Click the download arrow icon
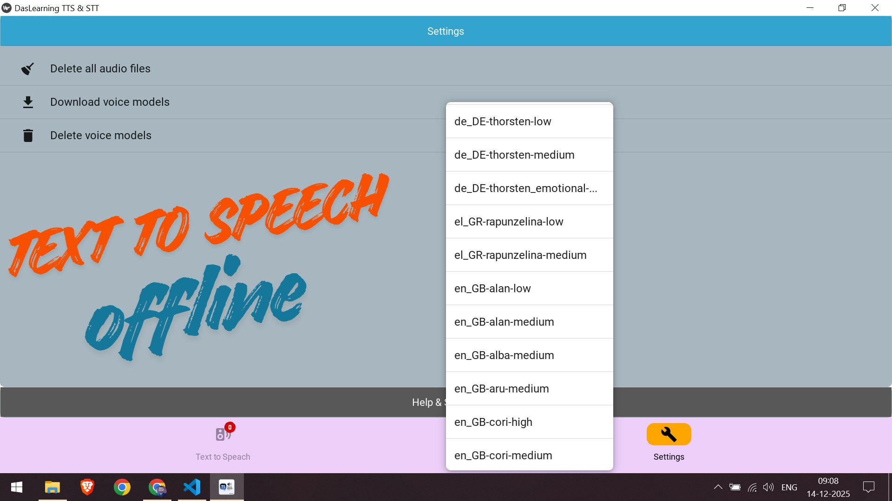The width and height of the screenshot is (892, 501). (28, 102)
